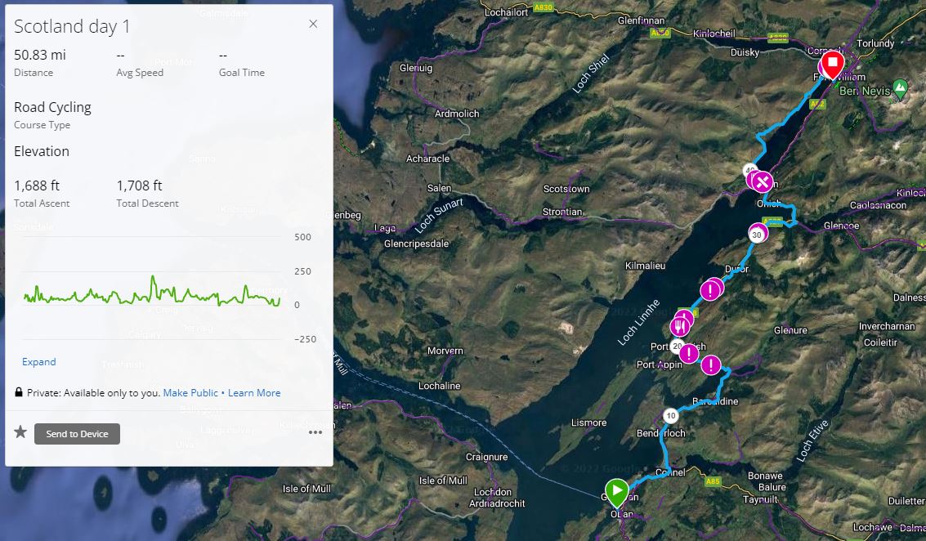This screenshot has height=541, width=926.
Task: Click the Morvern place label
Action: tap(445, 351)
